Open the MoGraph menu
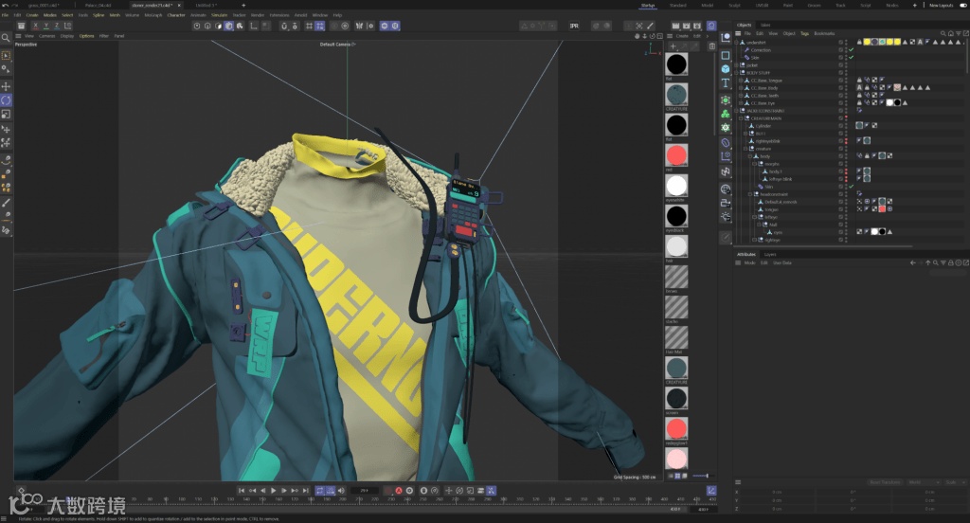The height and width of the screenshot is (523, 970). coord(153,15)
